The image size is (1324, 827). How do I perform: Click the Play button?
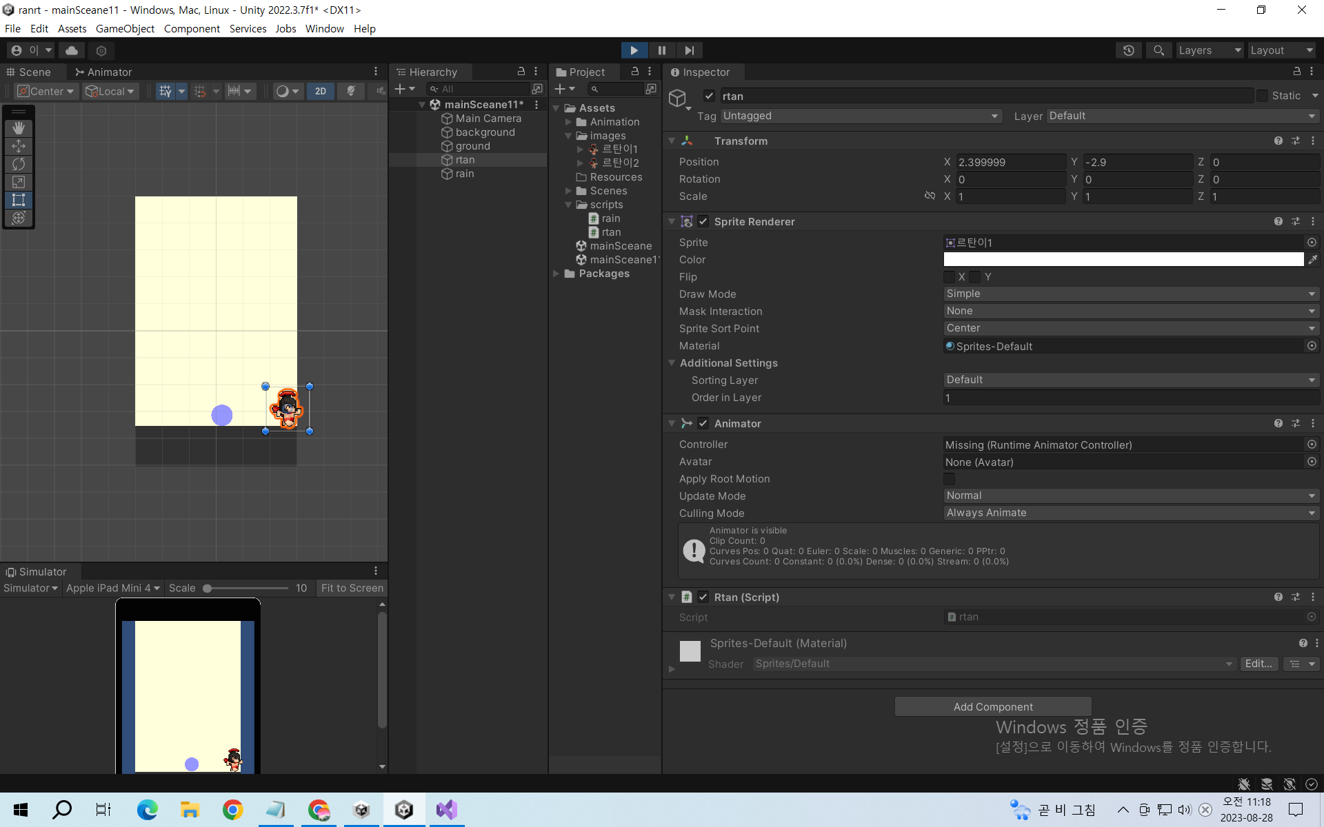(634, 50)
